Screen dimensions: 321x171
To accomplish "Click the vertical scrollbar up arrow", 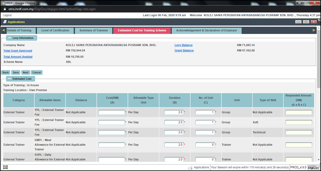I will [319, 28].
